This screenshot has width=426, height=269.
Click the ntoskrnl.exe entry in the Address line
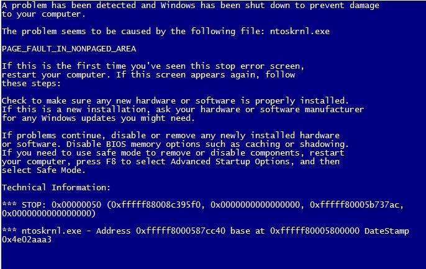52,231
